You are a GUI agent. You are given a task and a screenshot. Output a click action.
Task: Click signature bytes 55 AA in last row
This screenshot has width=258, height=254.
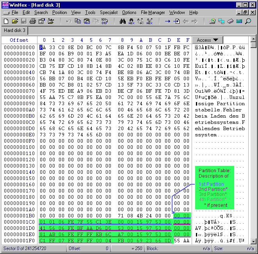tap(182, 241)
